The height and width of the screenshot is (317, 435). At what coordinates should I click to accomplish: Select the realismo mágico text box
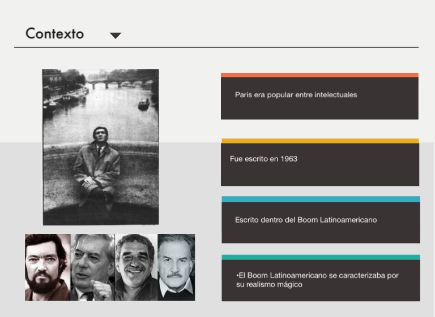coord(321,280)
